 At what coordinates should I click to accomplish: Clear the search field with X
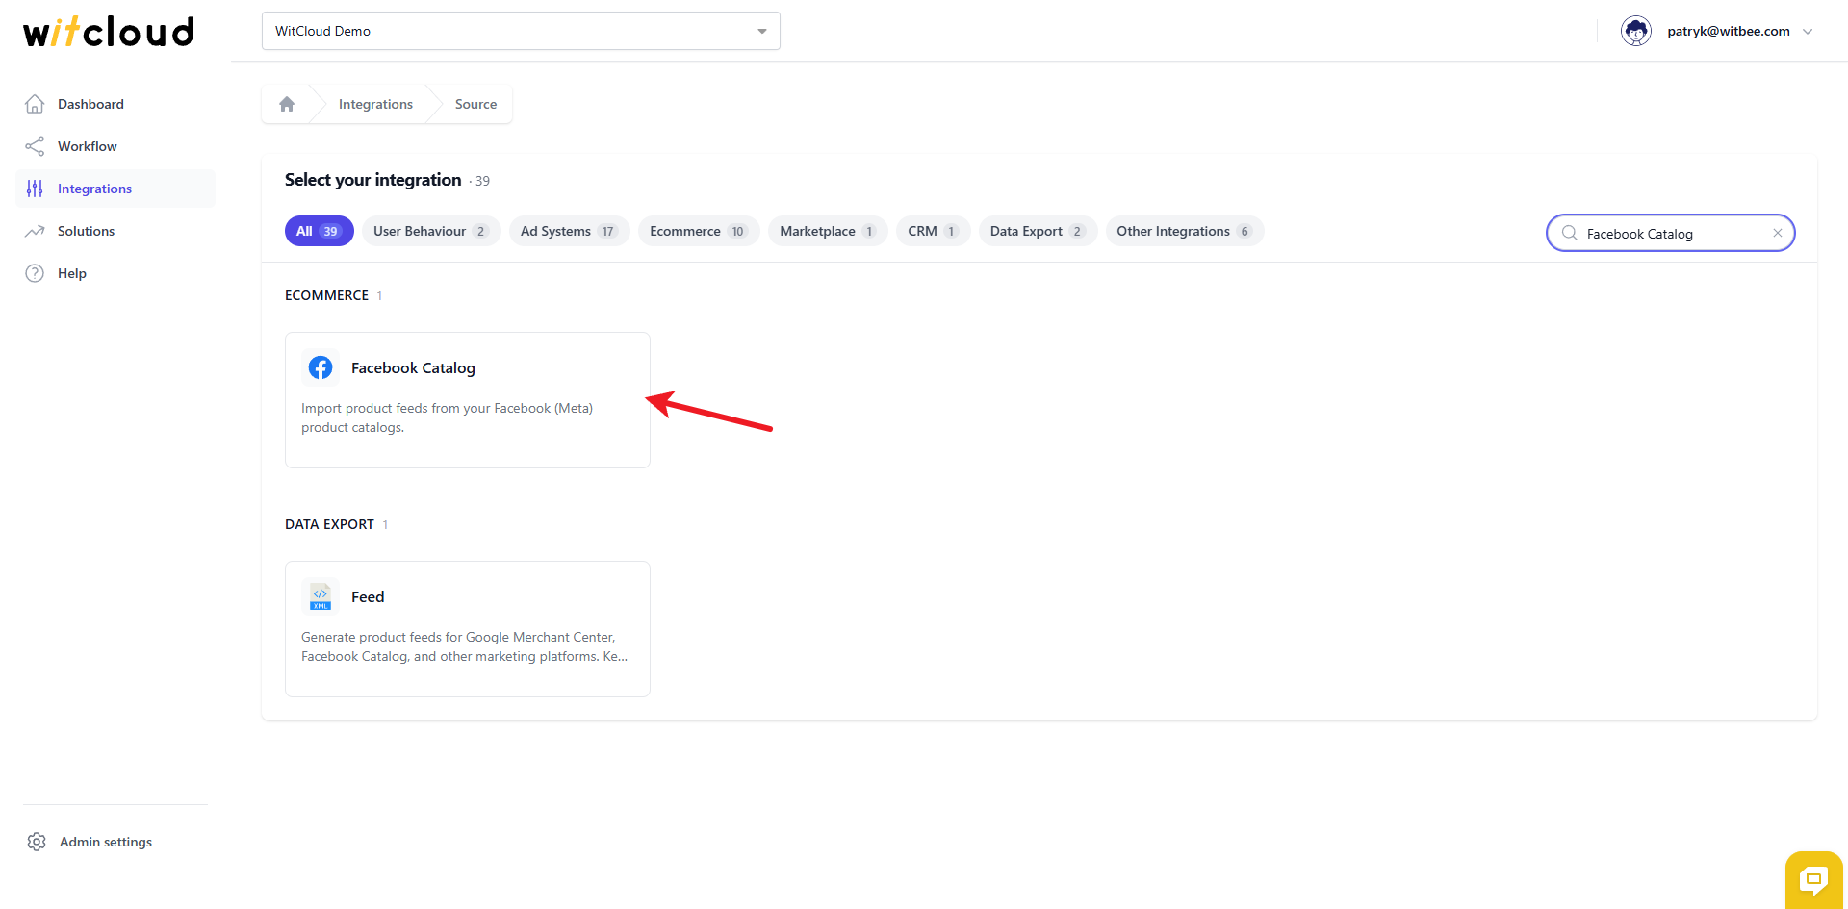point(1778,233)
